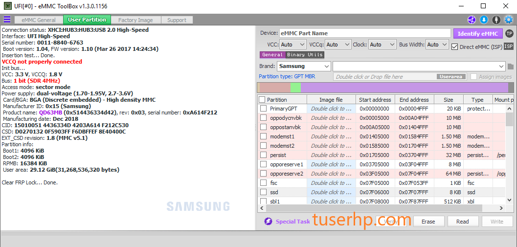
Task: Browse for file with the folder icon
Action: [511, 67]
